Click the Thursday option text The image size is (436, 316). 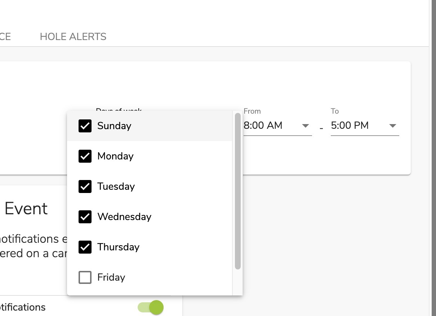[x=118, y=247]
